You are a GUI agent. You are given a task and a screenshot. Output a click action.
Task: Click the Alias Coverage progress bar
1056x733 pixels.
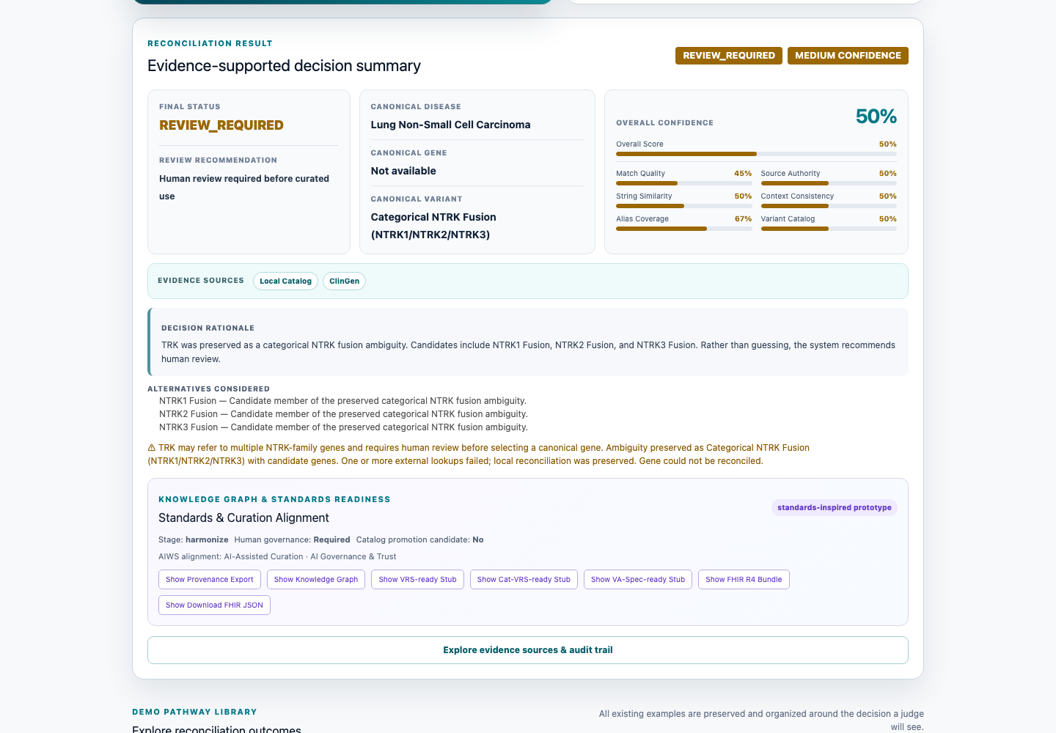(x=684, y=229)
